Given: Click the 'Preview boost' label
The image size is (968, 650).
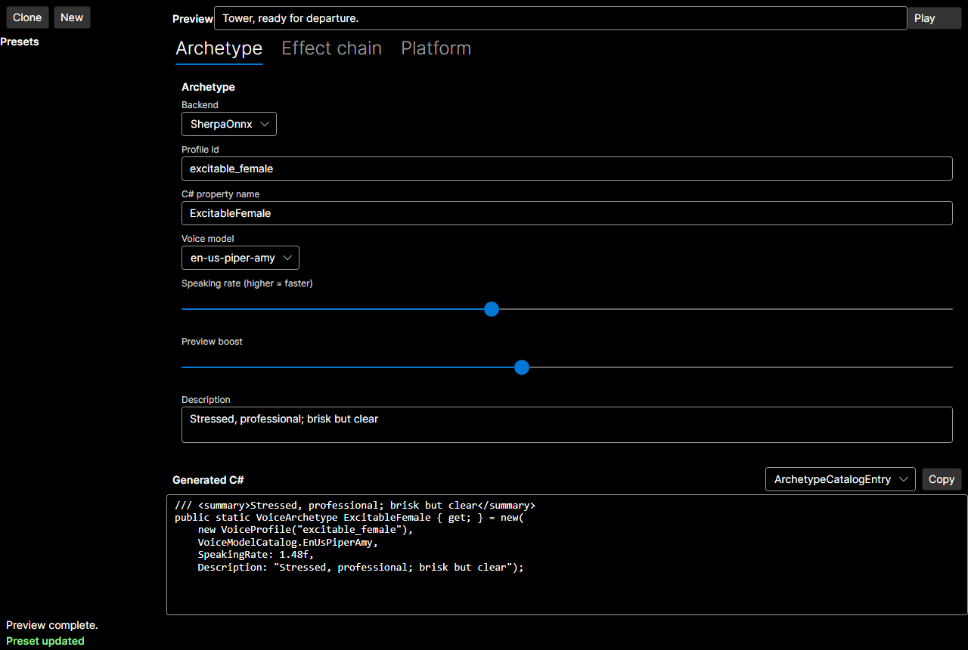Looking at the screenshot, I should pyautogui.click(x=212, y=342).
